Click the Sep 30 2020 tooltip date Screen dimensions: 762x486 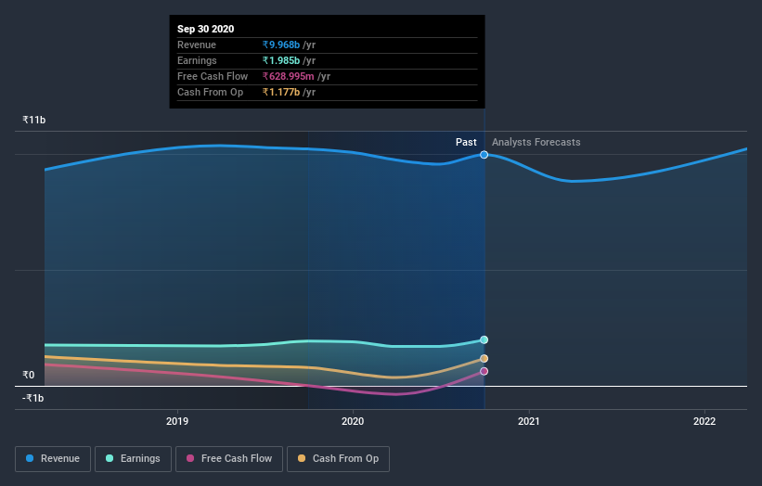[x=205, y=29]
